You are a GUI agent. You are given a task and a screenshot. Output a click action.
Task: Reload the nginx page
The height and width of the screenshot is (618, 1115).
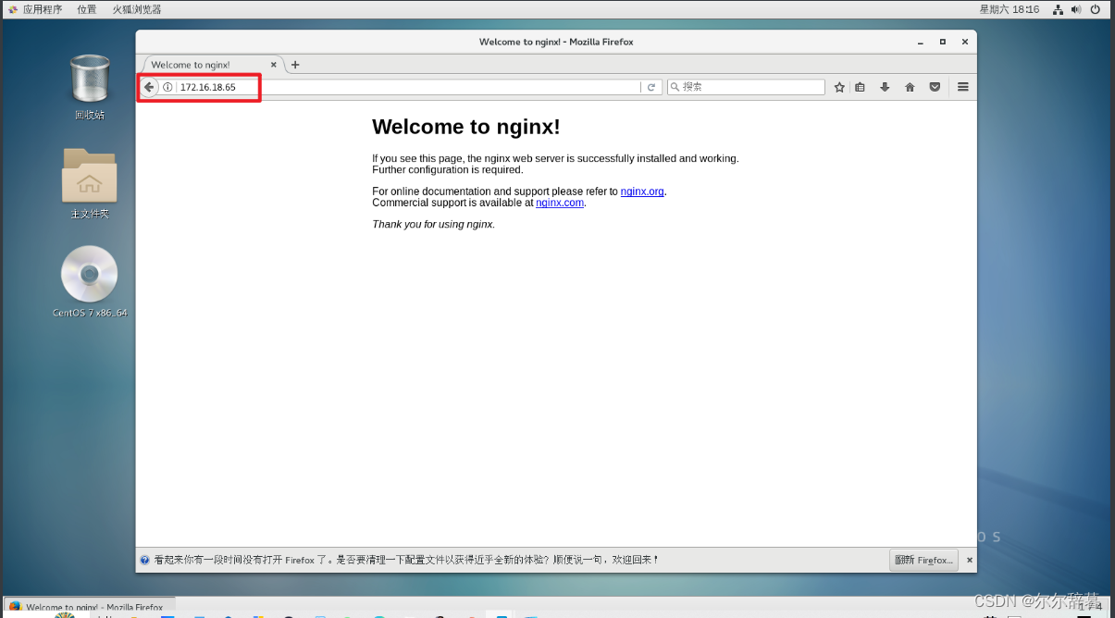(x=651, y=87)
